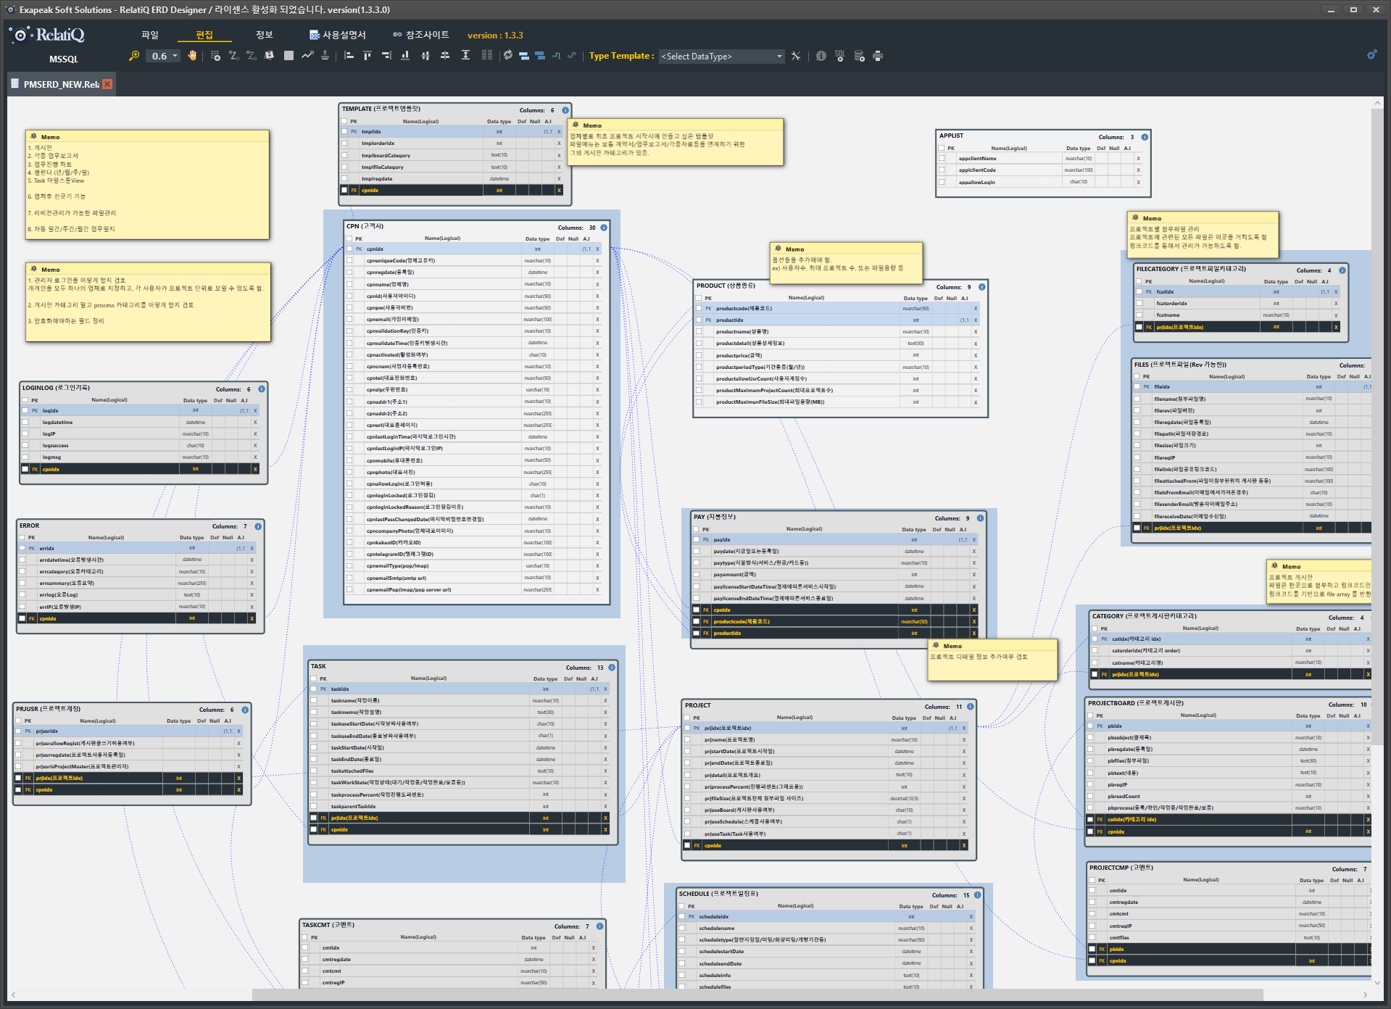Image resolution: width=1391 pixels, height=1009 pixels.
Task: Click the stamp tool icon
Action: coord(325,56)
